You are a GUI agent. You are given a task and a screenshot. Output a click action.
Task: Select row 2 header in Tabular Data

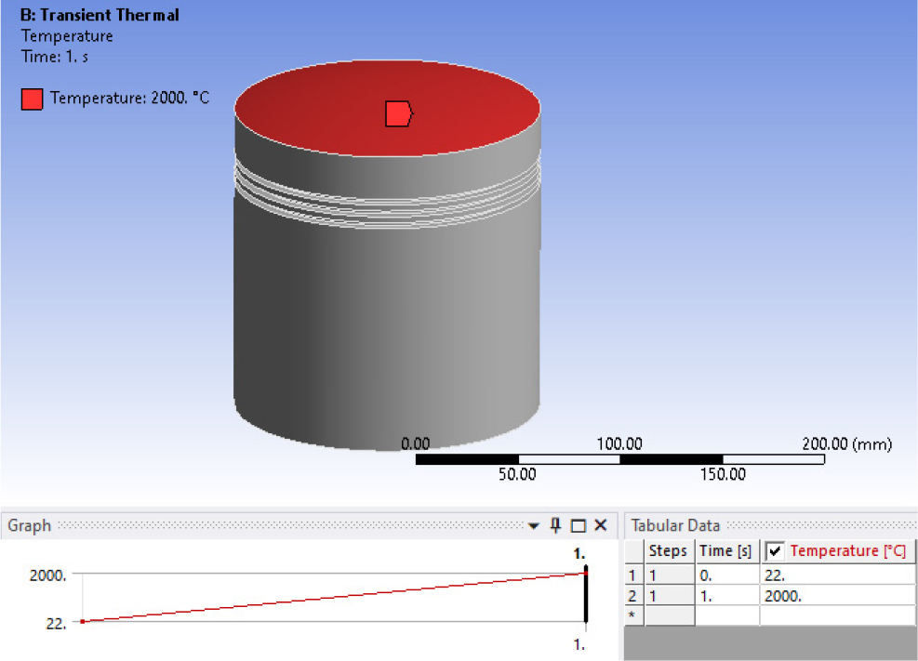(632, 596)
